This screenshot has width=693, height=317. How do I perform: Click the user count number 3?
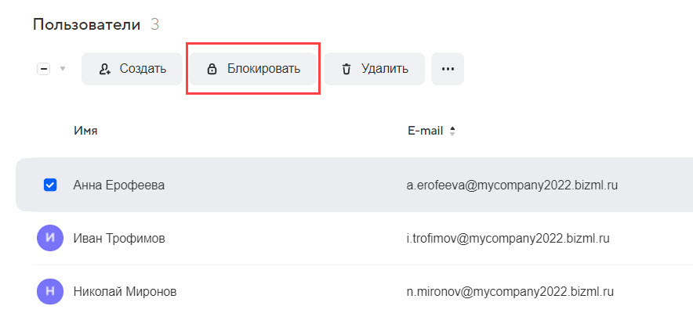pos(154,24)
